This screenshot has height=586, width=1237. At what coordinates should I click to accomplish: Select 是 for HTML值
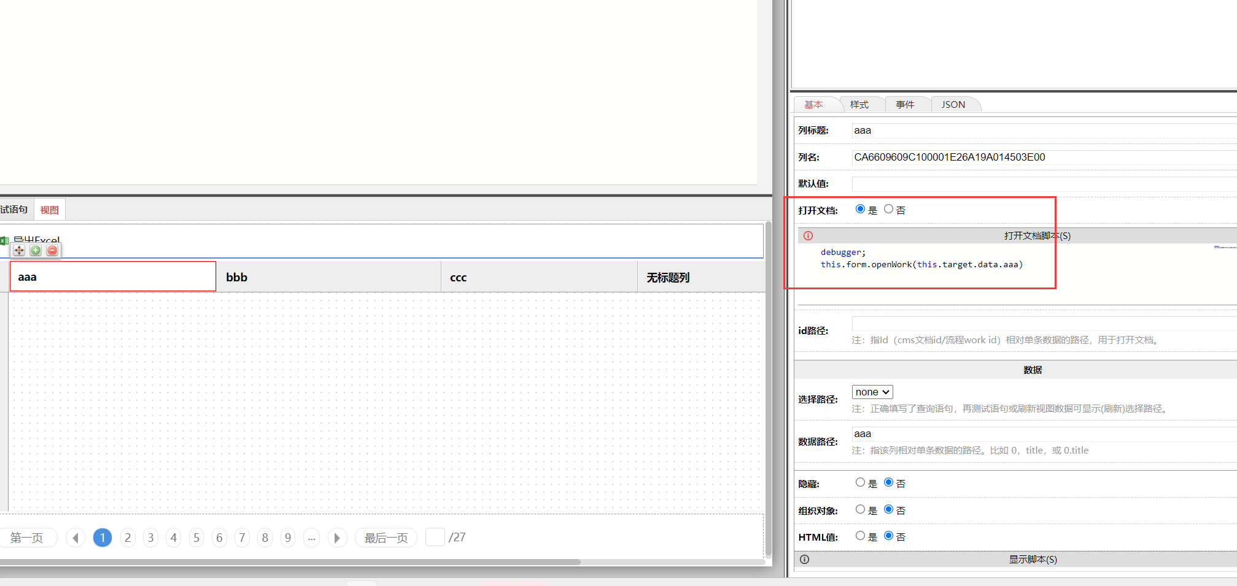pyautogui.click(x=860, y=536)
